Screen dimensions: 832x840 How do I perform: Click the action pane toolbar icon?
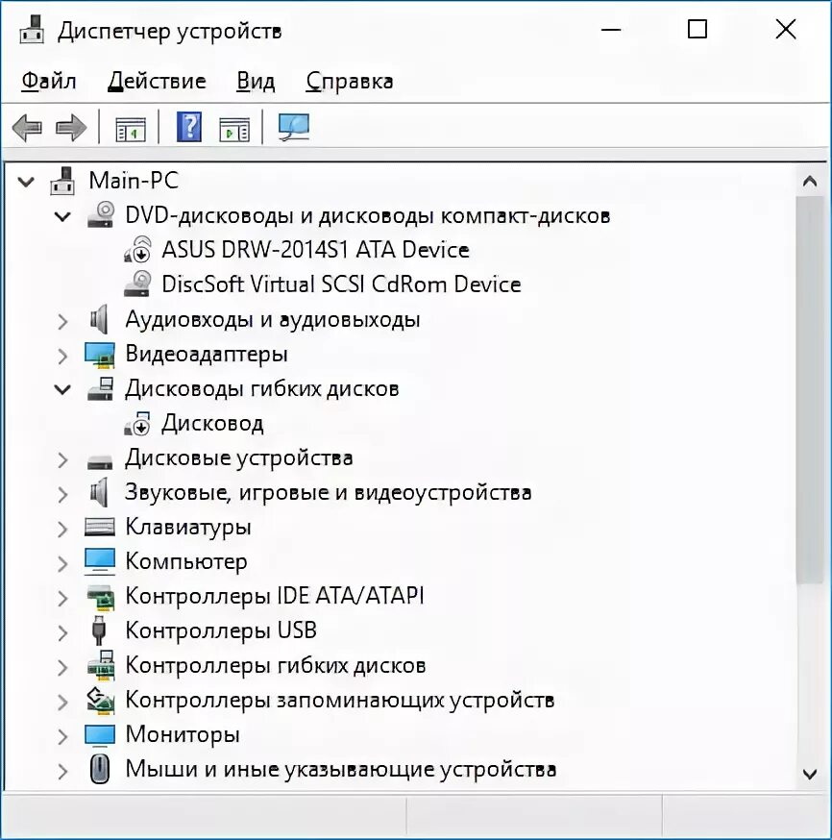[234, 129]
